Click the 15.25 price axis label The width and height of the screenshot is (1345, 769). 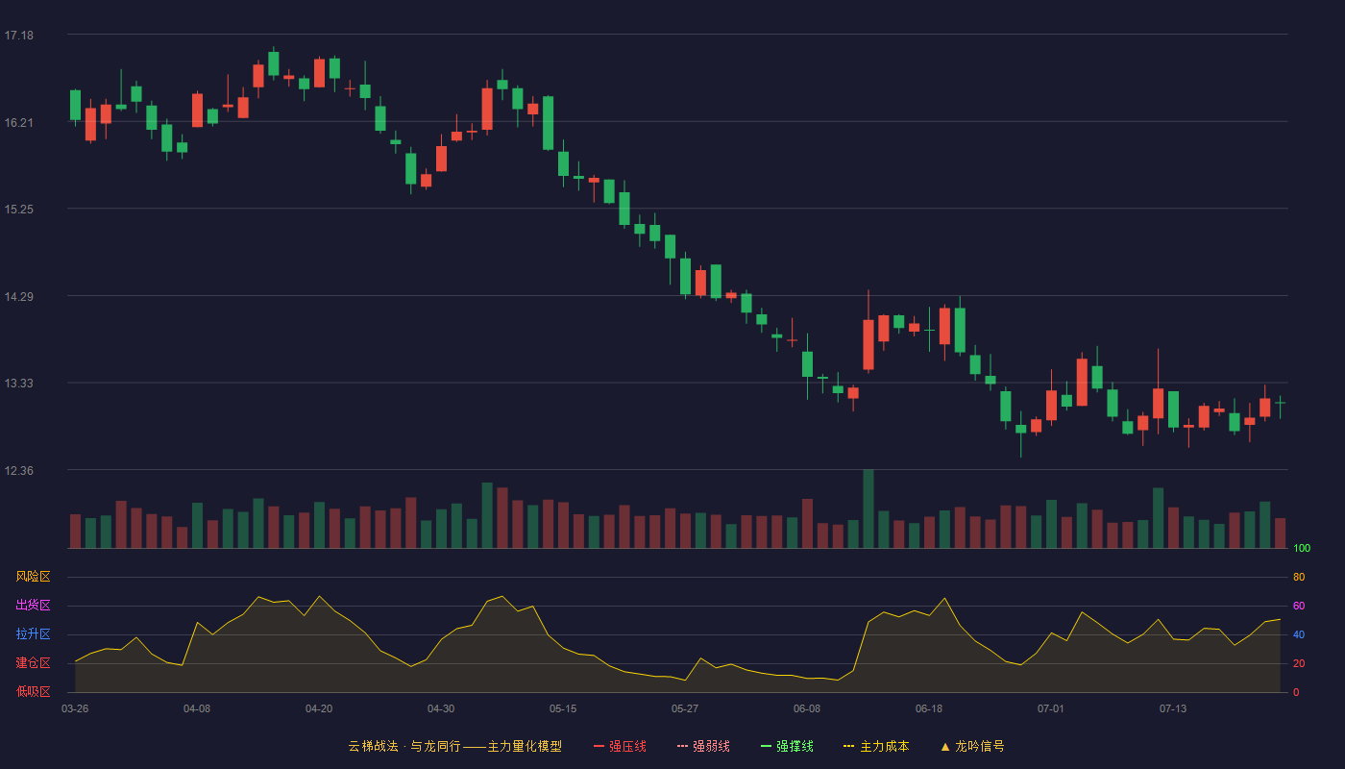click(18, 210)
